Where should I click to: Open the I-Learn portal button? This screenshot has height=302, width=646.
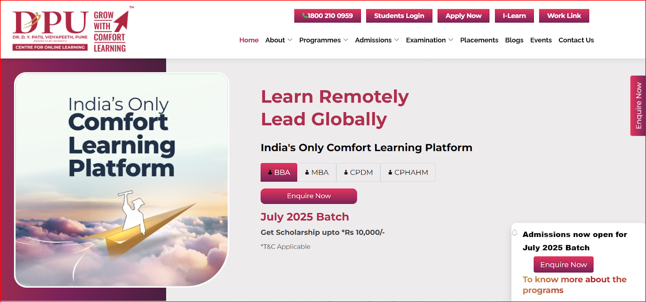(x=514, y=16)
